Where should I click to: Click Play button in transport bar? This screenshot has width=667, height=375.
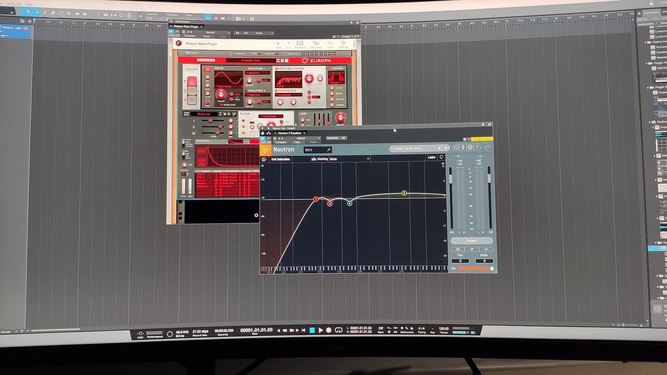coord(321,330)
